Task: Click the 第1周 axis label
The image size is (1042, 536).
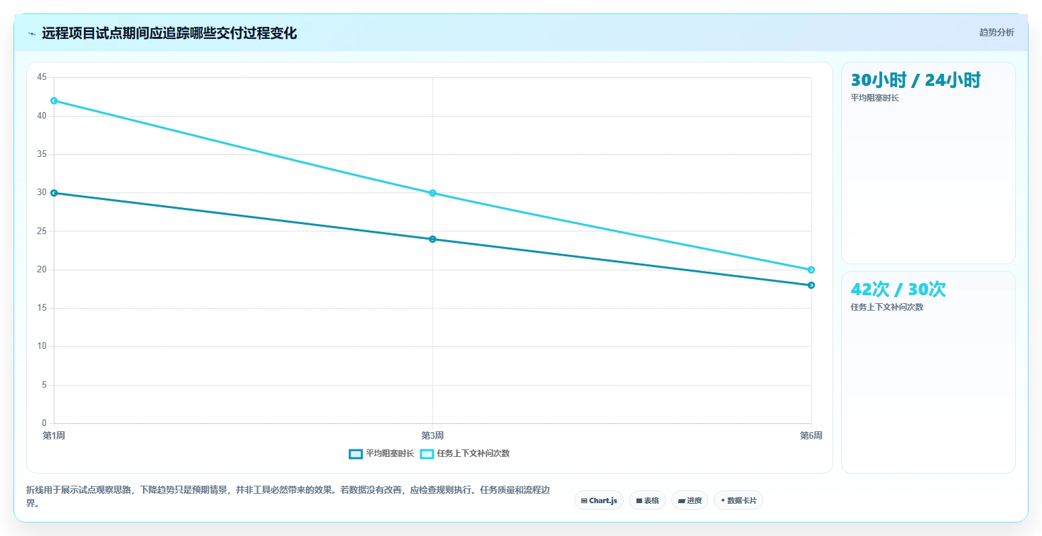Action: click(54, 436)
